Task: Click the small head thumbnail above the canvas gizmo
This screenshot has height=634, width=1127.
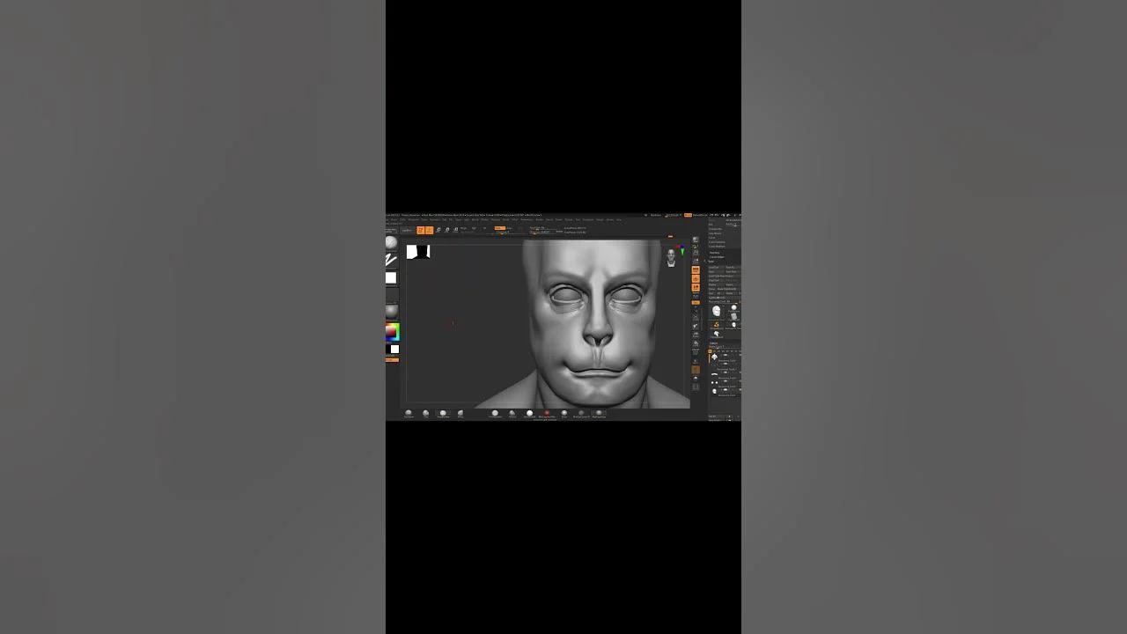Action: point(671,255)
